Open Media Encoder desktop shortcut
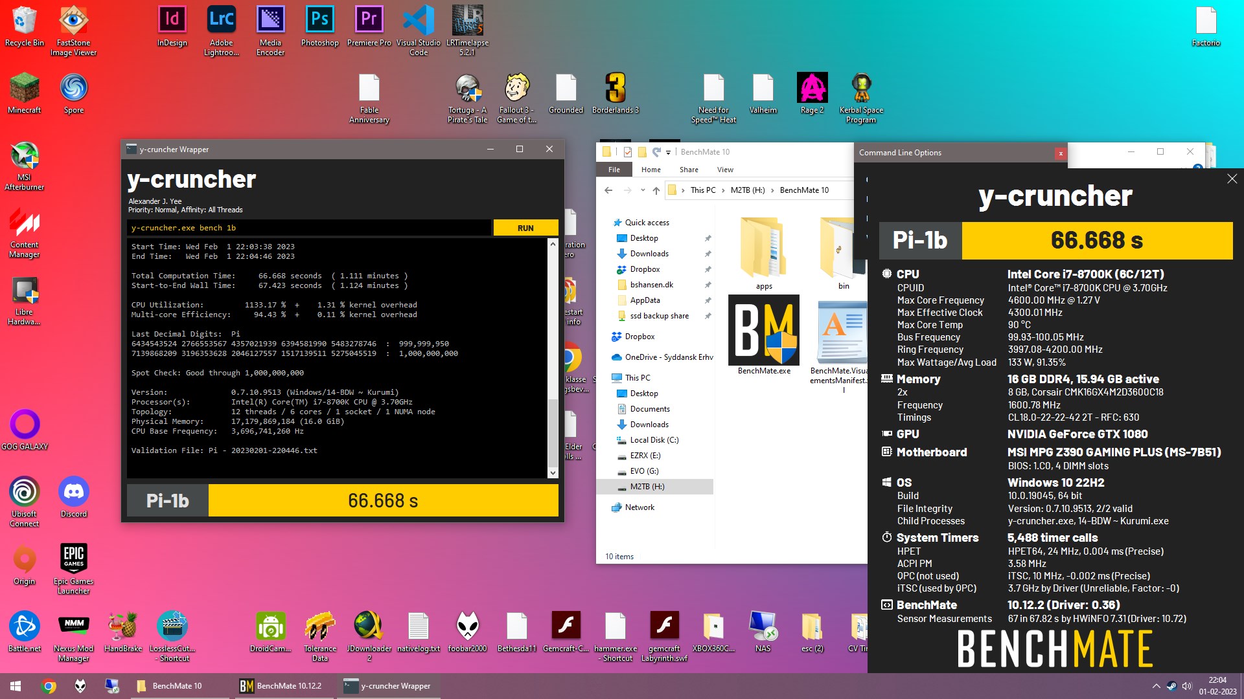The height and width of the screenshot is (699, 1244). pyautogui.click(x=271, y=31)
